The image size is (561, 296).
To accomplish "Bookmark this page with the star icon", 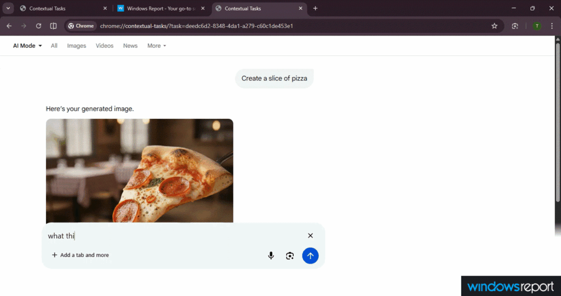I will 494,26.
